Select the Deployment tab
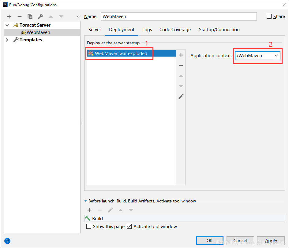 (122, 30)
